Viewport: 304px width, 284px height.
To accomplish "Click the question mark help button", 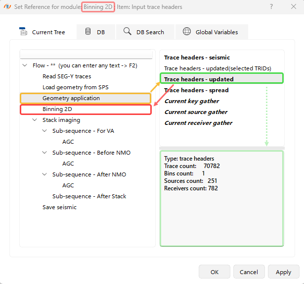I will coord(271,7).
